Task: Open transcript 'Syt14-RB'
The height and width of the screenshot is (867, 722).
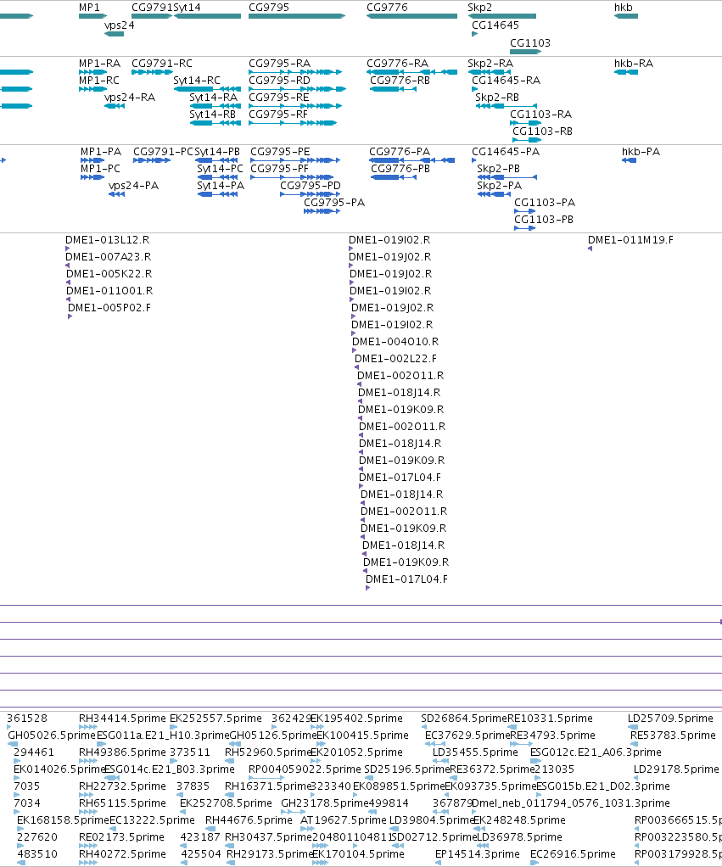Action: 213,115
